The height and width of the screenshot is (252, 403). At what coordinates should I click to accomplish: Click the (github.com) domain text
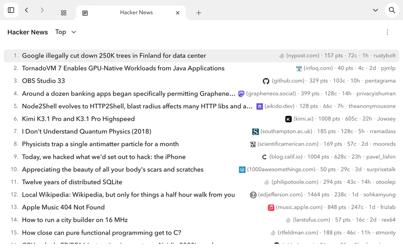(288, 81)
